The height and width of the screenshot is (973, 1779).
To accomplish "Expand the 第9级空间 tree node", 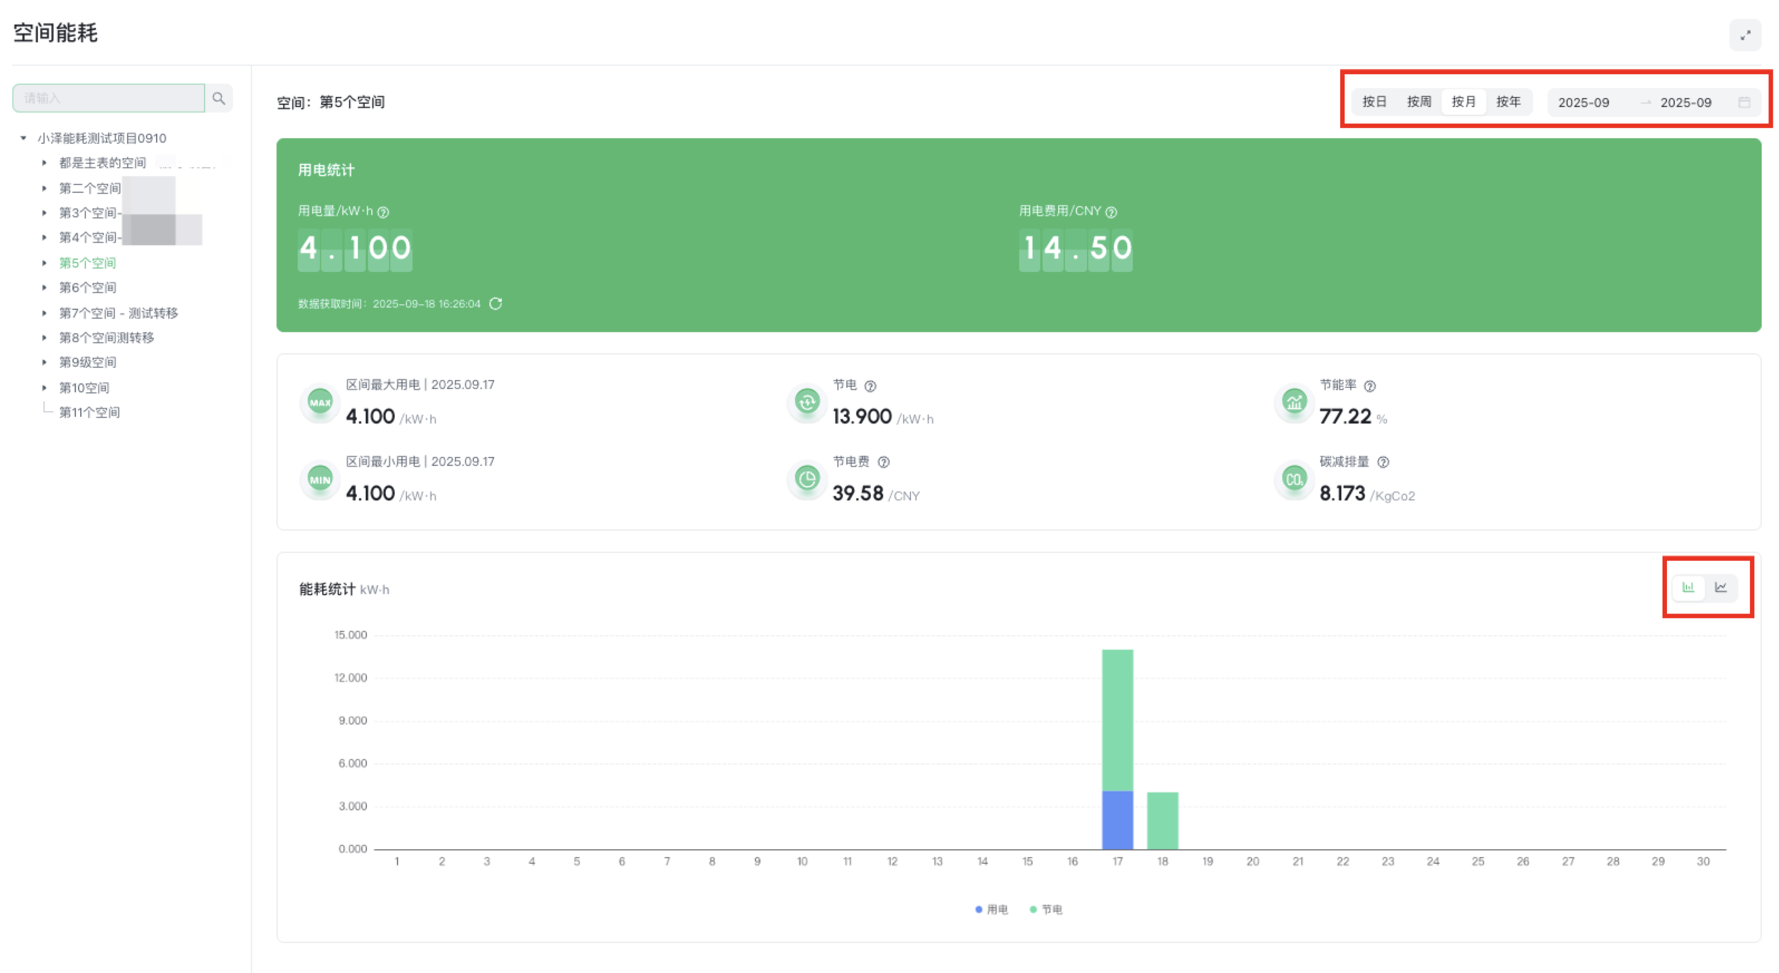I will (x=44, y=363).
